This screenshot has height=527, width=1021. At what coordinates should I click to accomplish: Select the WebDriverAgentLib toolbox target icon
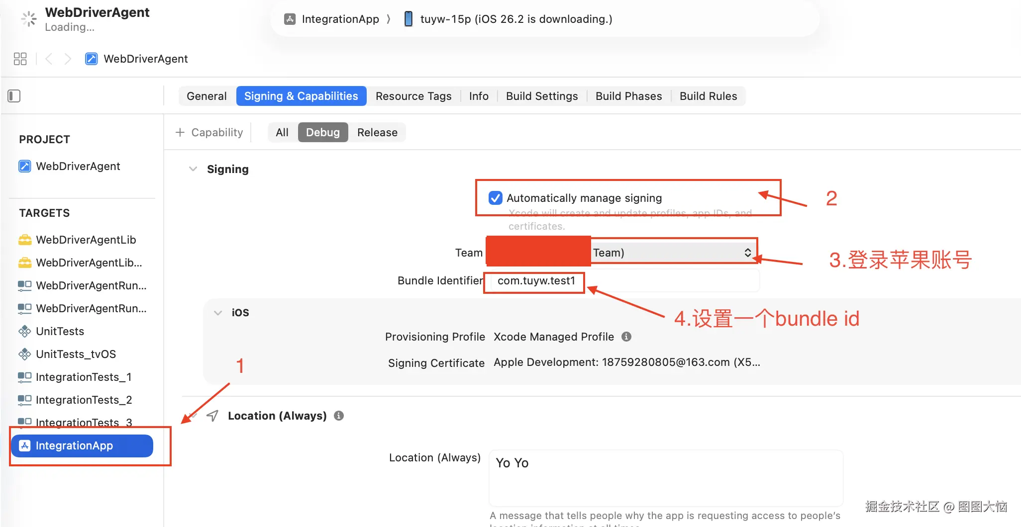tap(25, 240)
